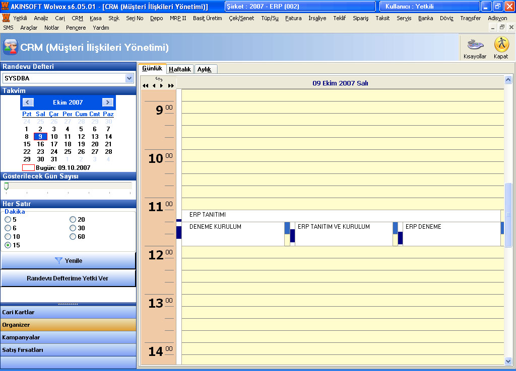Select 30 minute row interval
The image size is (516, 371).
(73, 228)
